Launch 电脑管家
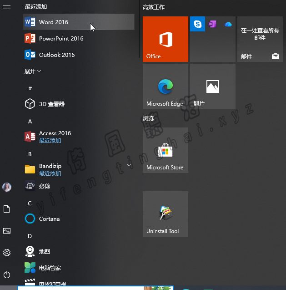286x290 pixels. pos(79,268)
